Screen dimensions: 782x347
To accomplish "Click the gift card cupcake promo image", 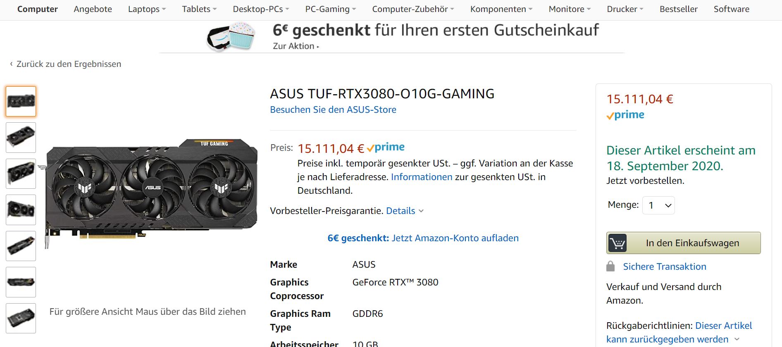I will (x=231, y=36).
